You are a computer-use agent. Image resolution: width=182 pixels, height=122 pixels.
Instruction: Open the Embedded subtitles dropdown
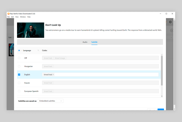click(50, 101)
